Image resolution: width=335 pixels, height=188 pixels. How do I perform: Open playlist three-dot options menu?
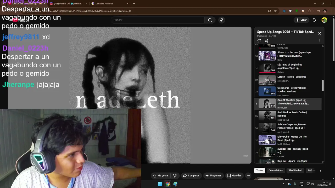320,41
